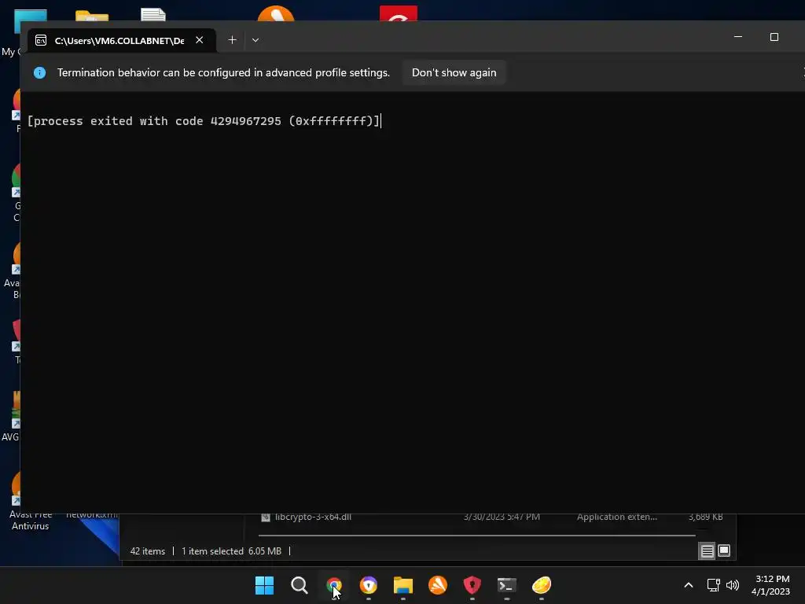Show hidden system tray icons
The width and height of the screenshot is (805, 604).
[x=689, y=585]
